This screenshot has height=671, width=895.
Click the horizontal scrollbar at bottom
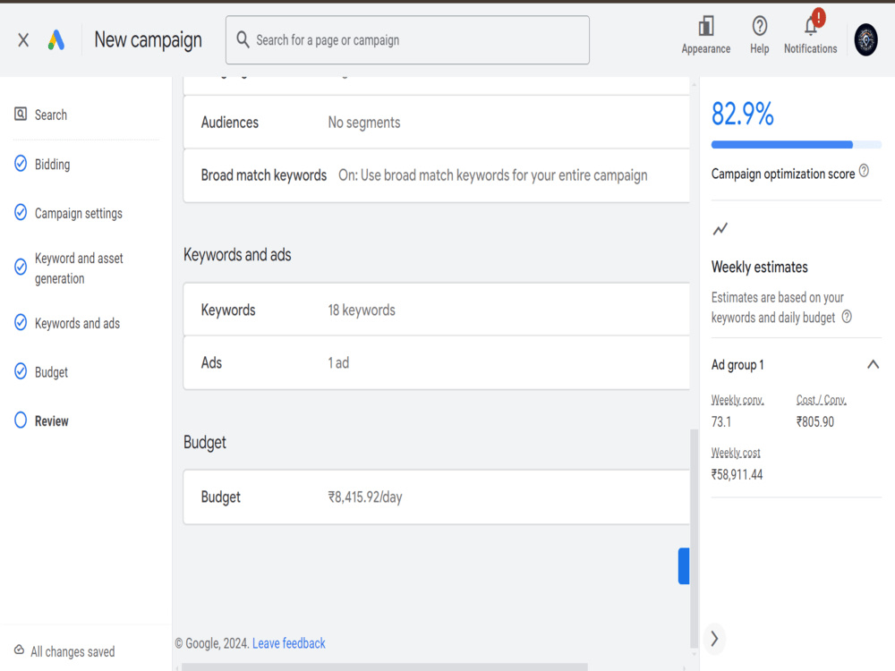(384, 667)
